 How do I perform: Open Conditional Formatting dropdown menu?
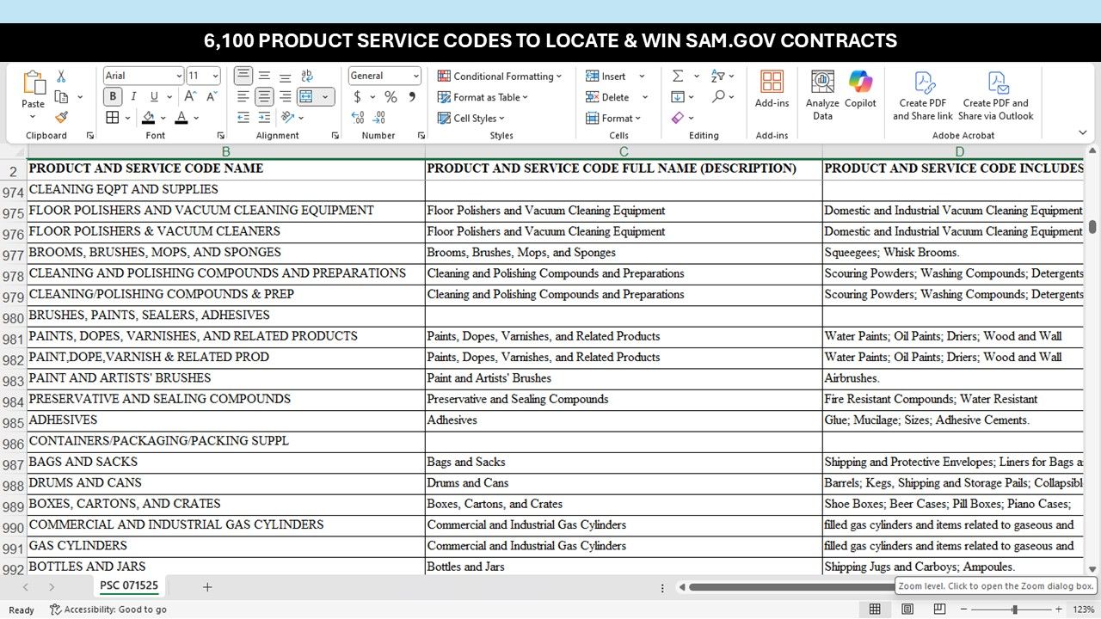pyautogui.click(x=500, y=77)
